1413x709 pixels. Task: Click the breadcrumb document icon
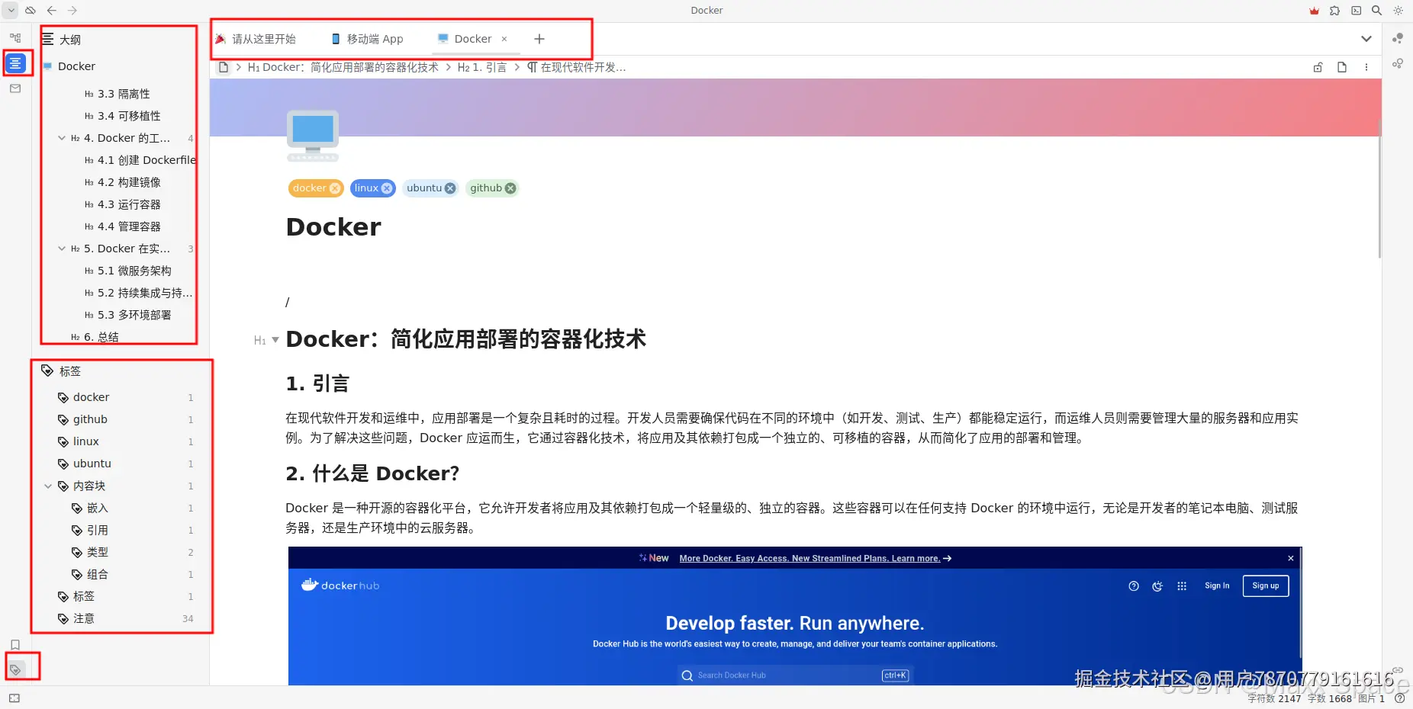pyautogui.click(x=224, y=67)
